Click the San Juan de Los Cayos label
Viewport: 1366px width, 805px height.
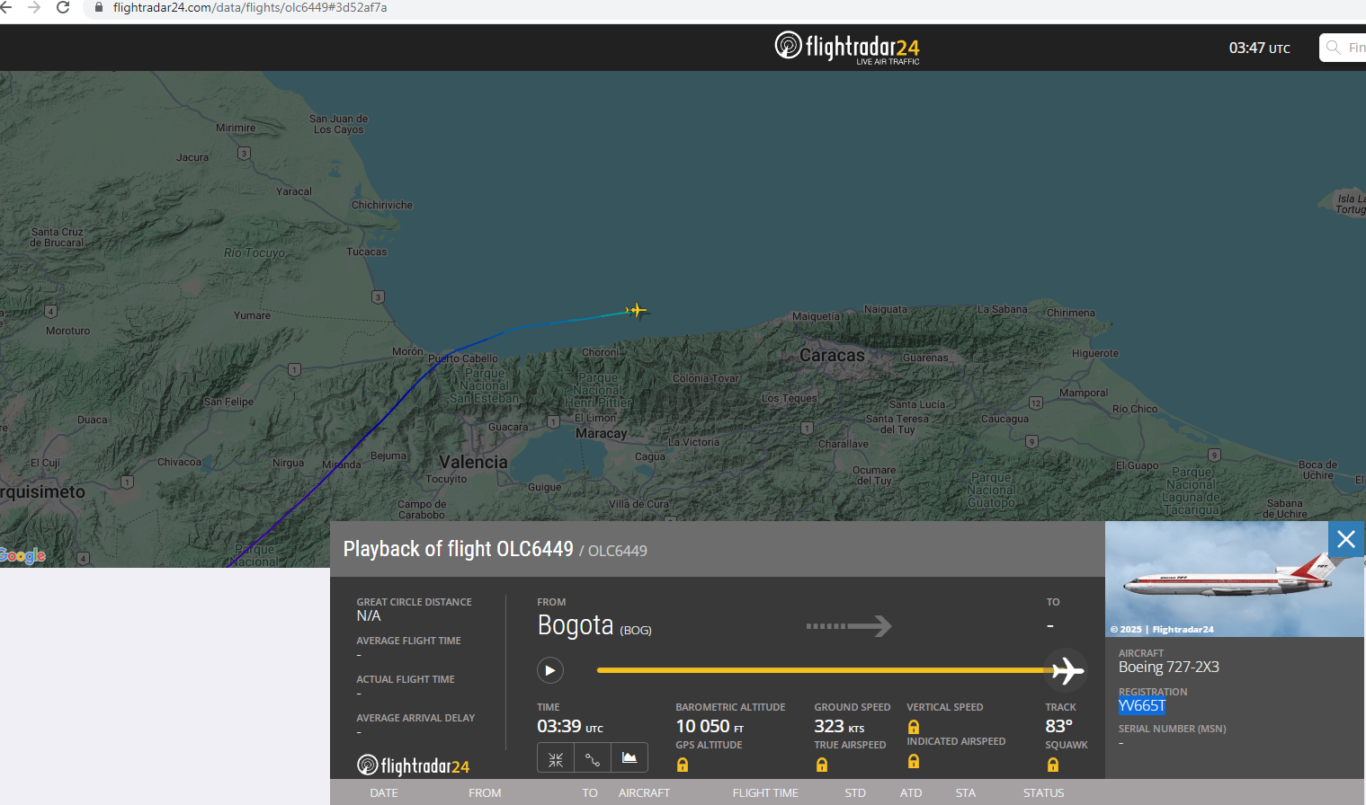point(338,124)
